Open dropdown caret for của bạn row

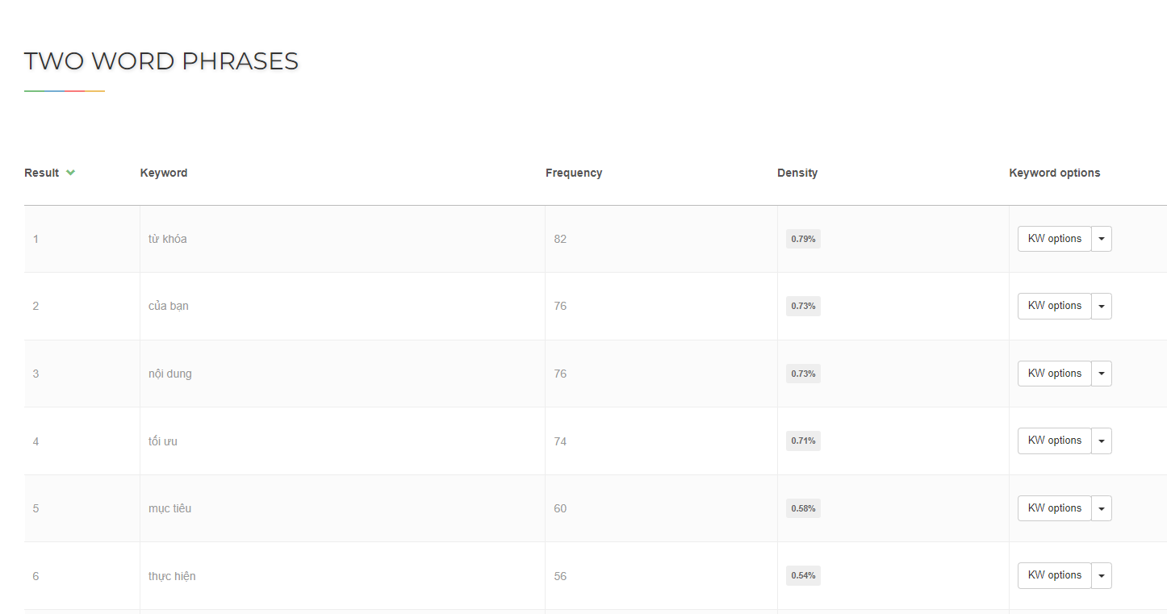(1102, 307)
